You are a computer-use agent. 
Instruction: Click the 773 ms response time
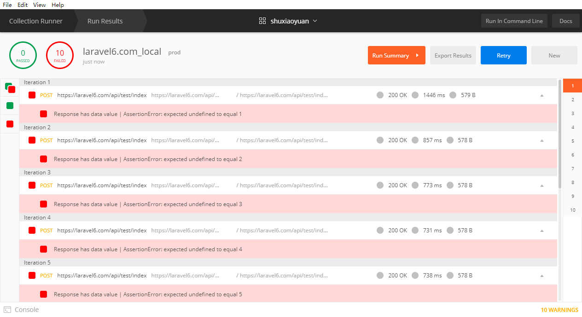(432, 185)
